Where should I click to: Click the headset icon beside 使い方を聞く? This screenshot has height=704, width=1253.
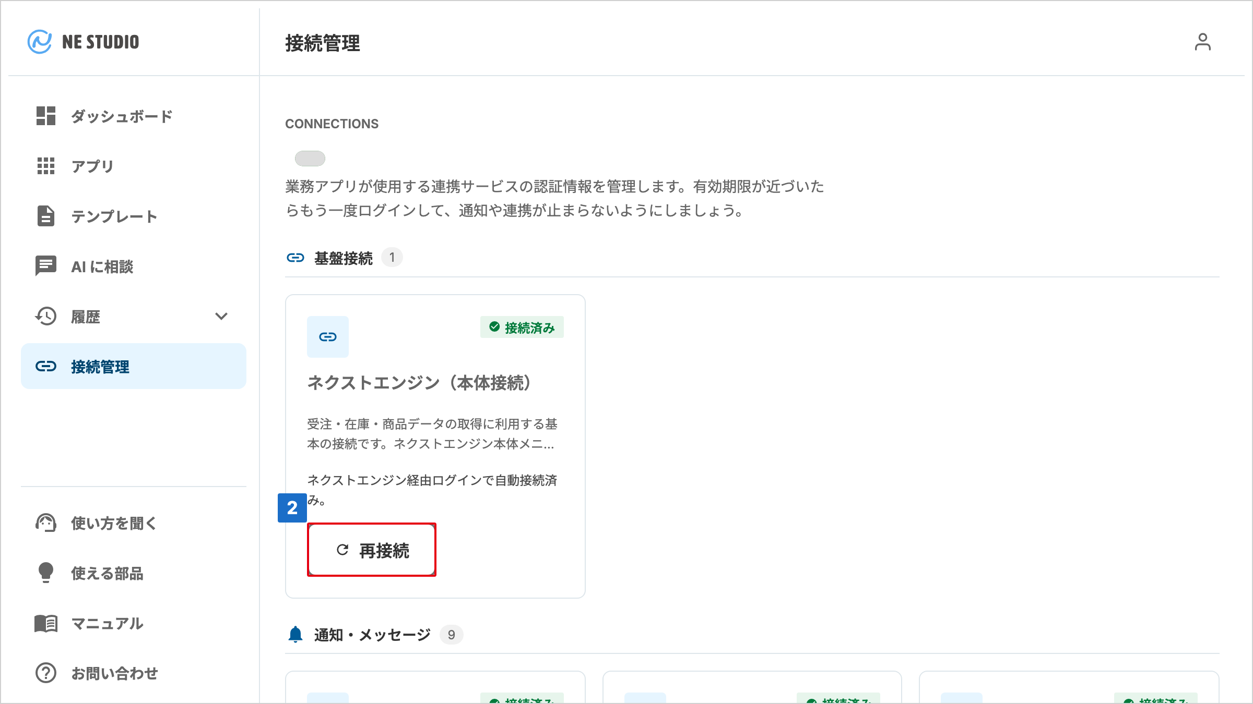(46, 523)
